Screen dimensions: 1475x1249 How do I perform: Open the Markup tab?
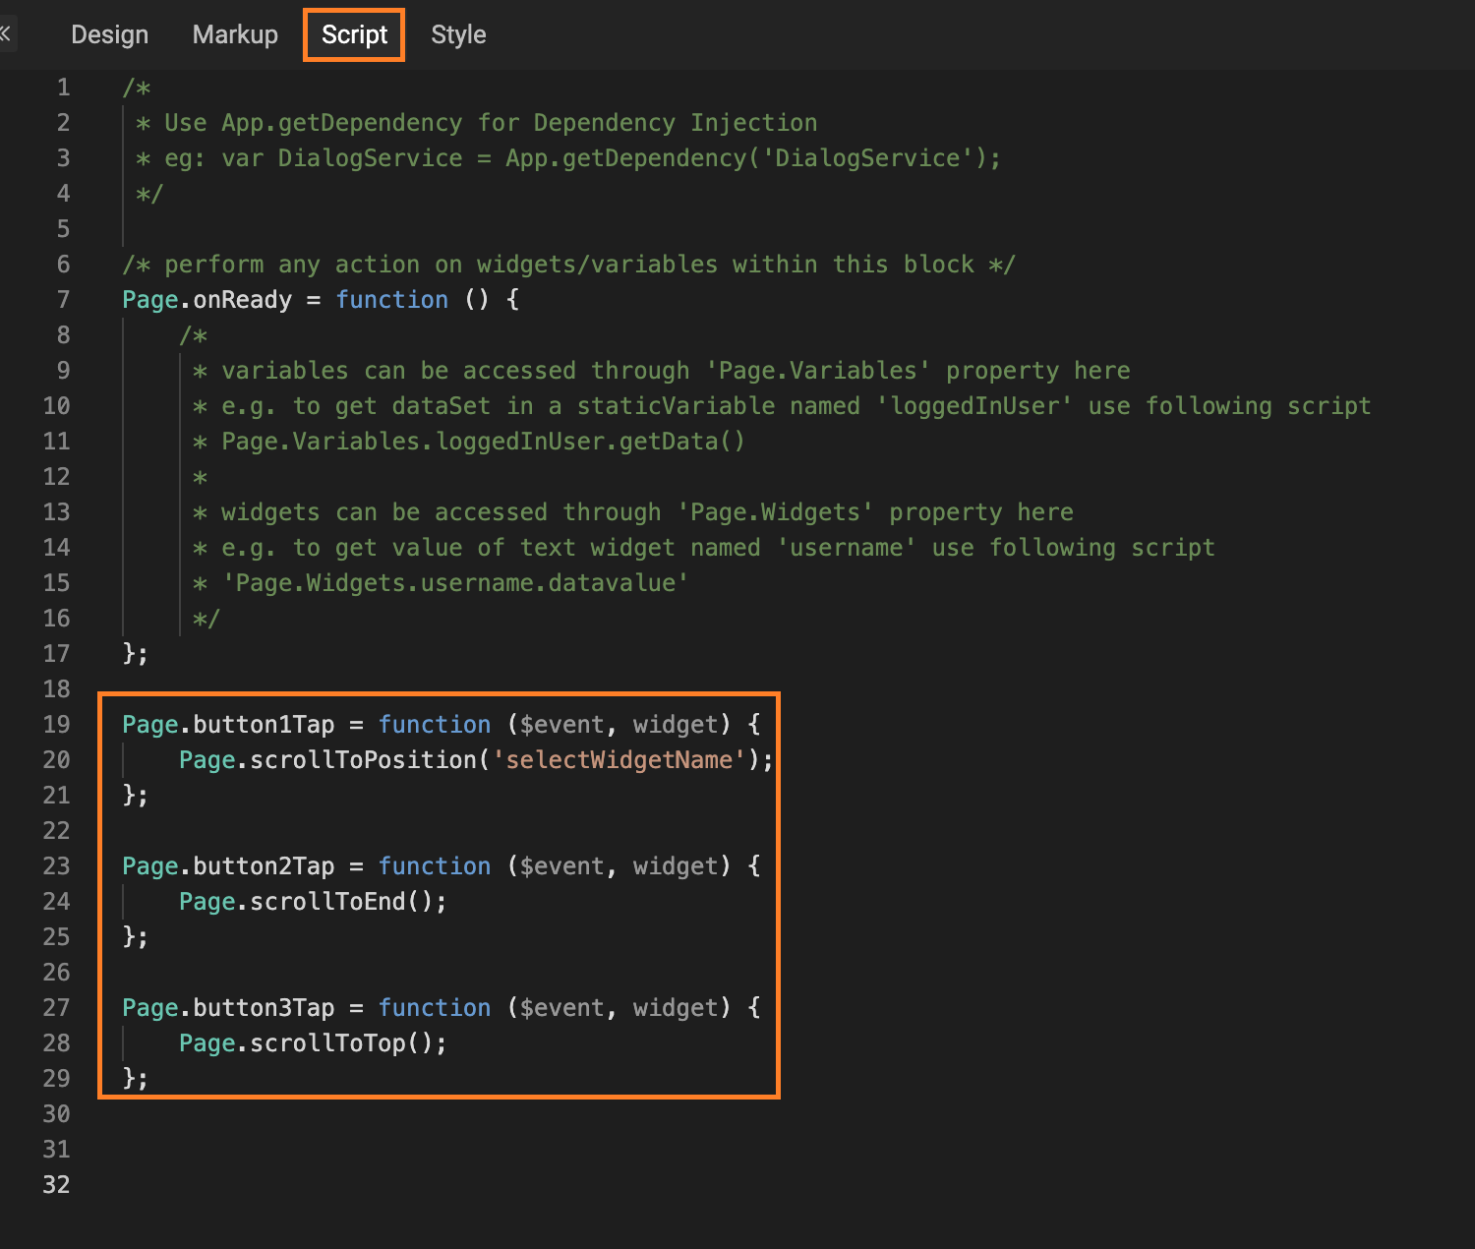235,33
